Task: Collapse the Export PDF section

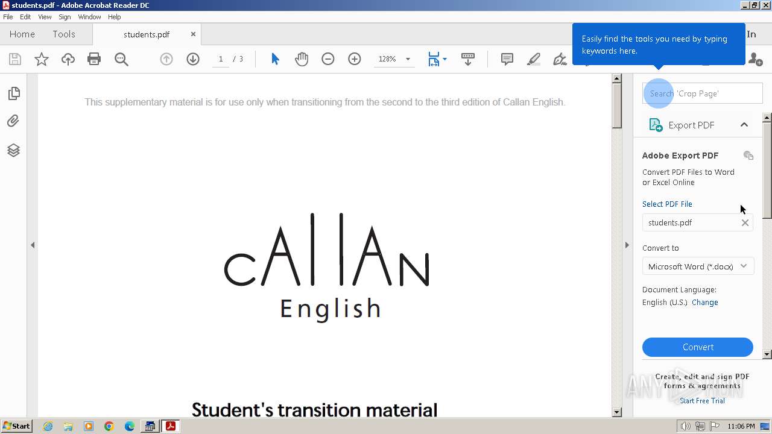Action: (x=744, y=125)
